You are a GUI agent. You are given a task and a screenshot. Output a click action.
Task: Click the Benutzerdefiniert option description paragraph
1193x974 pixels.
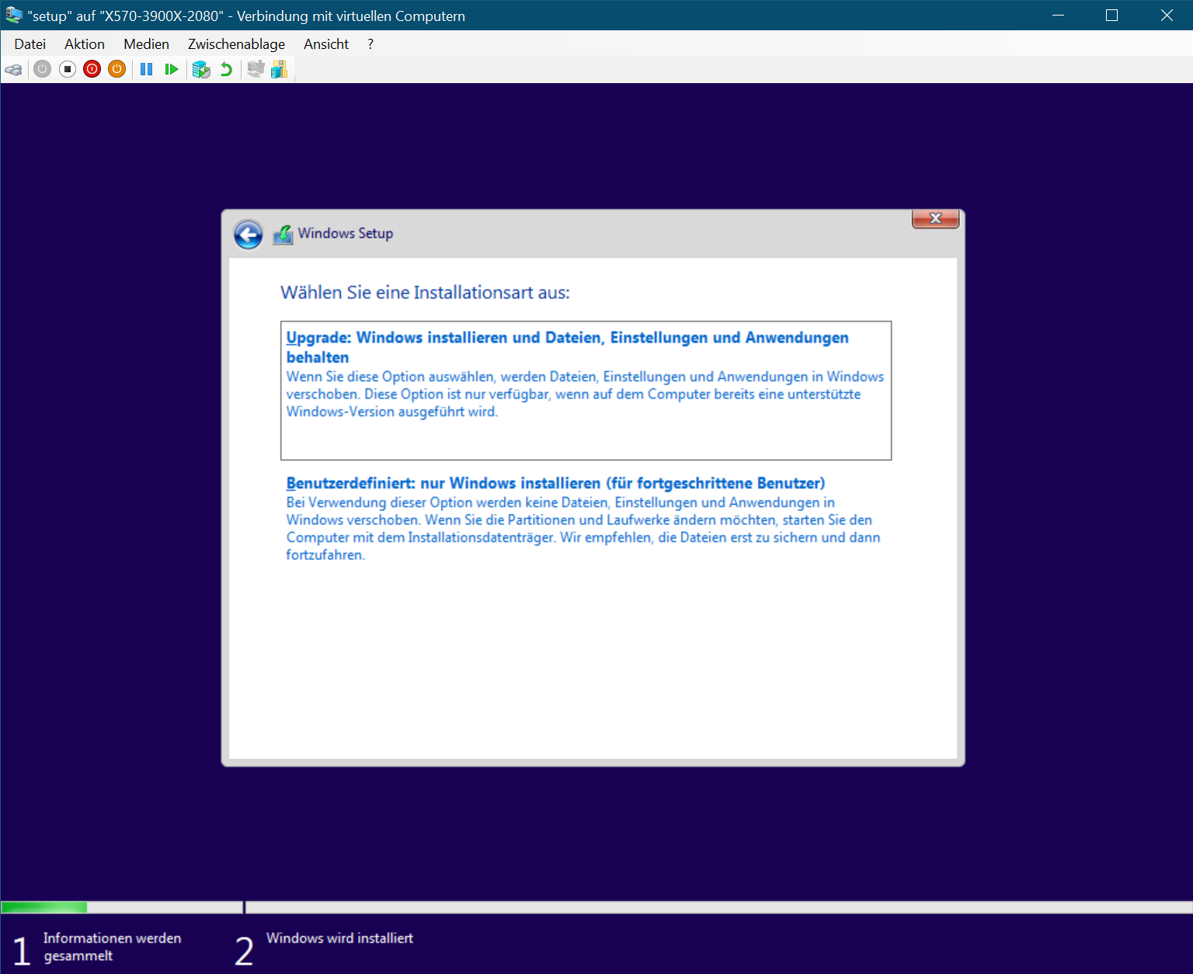(x=583, y=529)
